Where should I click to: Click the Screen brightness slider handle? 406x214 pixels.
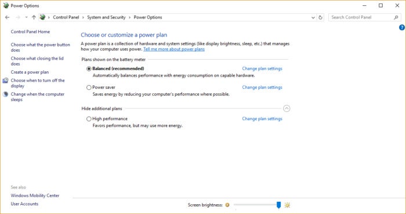(x=278, y=205)
